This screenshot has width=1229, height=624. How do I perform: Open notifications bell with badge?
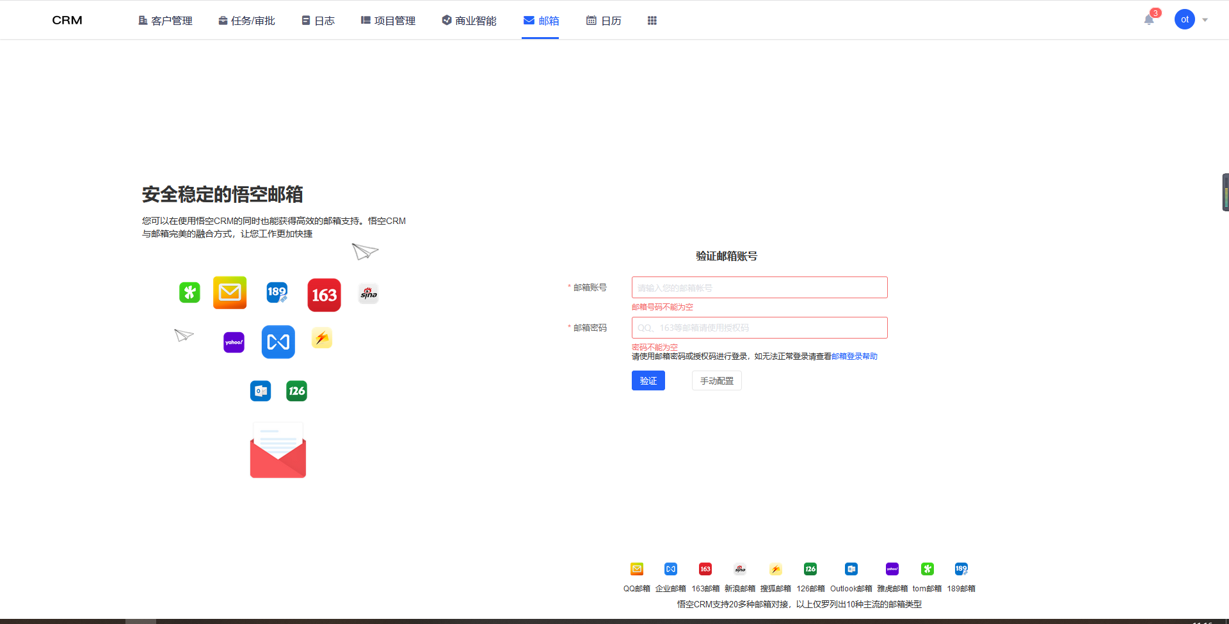coord(1150,19)
